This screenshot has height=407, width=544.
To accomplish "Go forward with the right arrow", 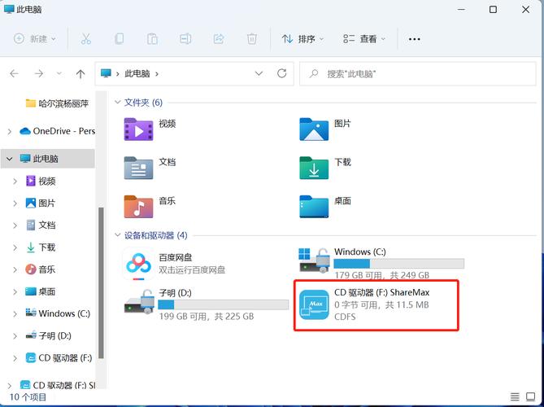I will tap(39, 73).
